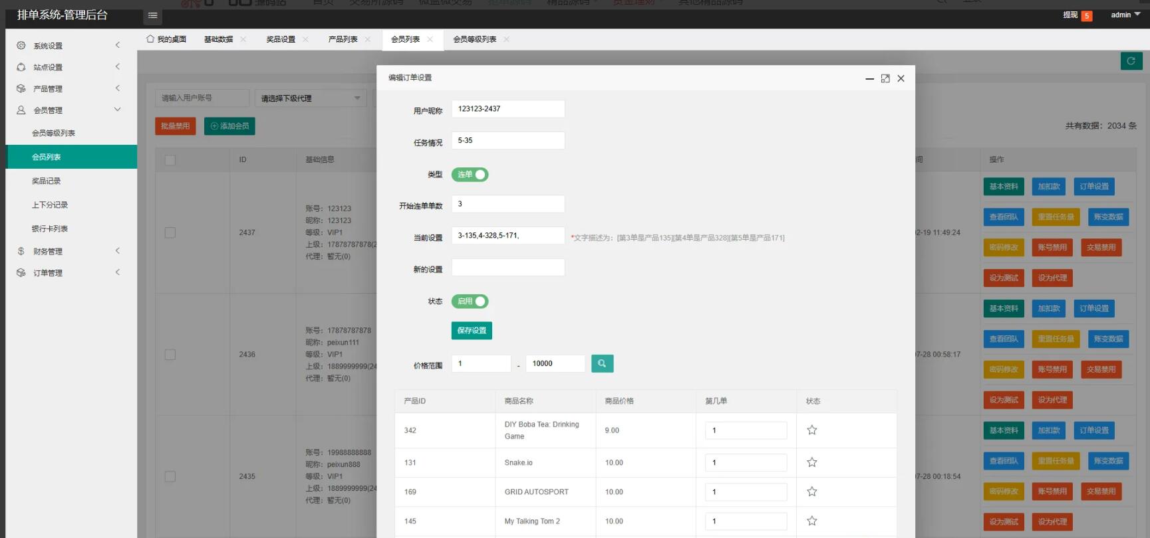Toggle the 连单 type switch

(470, 175)
